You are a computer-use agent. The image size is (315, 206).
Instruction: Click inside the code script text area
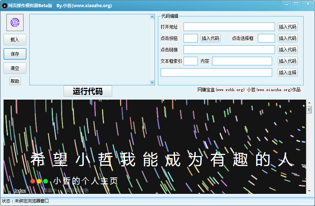(90, 50)
